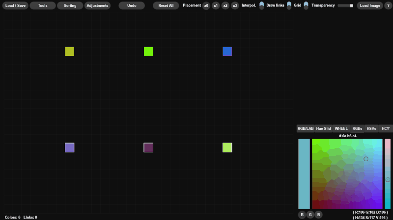
Task: Click the G channel round button
Action: click(310, 215)
